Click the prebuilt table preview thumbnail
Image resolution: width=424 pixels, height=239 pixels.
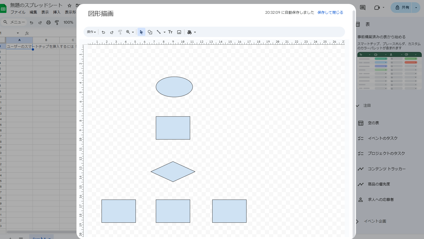(x=389, y=71)
